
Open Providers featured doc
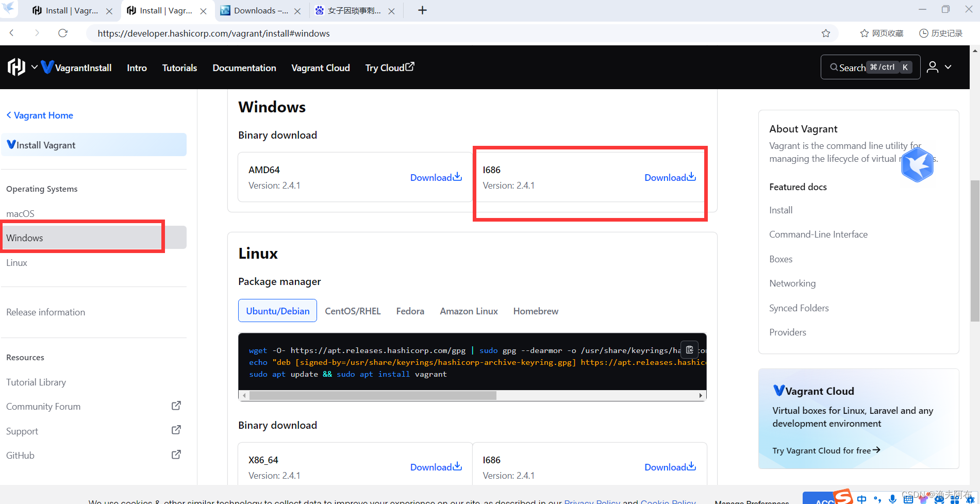(x=787, y=332)
